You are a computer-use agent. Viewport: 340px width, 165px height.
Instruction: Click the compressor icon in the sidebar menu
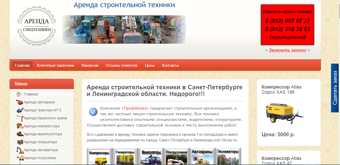[x=20, y=126]
